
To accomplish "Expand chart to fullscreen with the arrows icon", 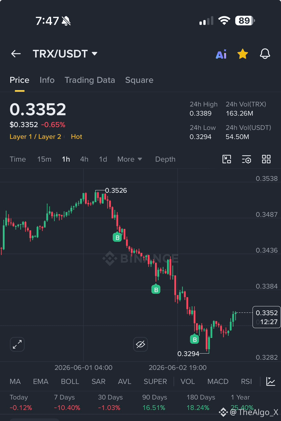I will click(17, 344).
